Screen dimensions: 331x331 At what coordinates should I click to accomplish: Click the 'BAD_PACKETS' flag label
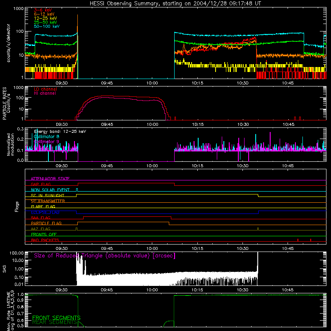point(45,240)
